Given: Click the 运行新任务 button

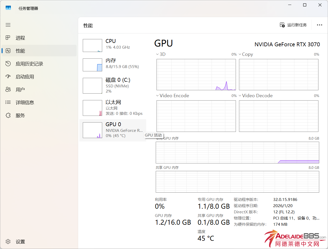Looking at the screenshot, I should (293, 25).
